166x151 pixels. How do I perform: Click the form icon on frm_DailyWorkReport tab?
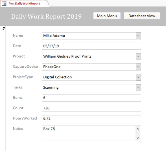[x=4, y=4]
